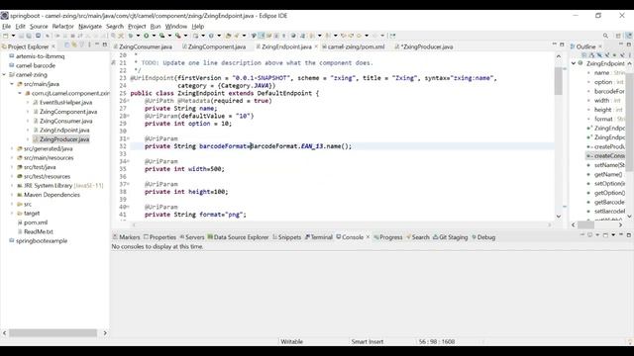
Task: Click the editor vertical scrollbar thumb
Action: tap(559, 81)
